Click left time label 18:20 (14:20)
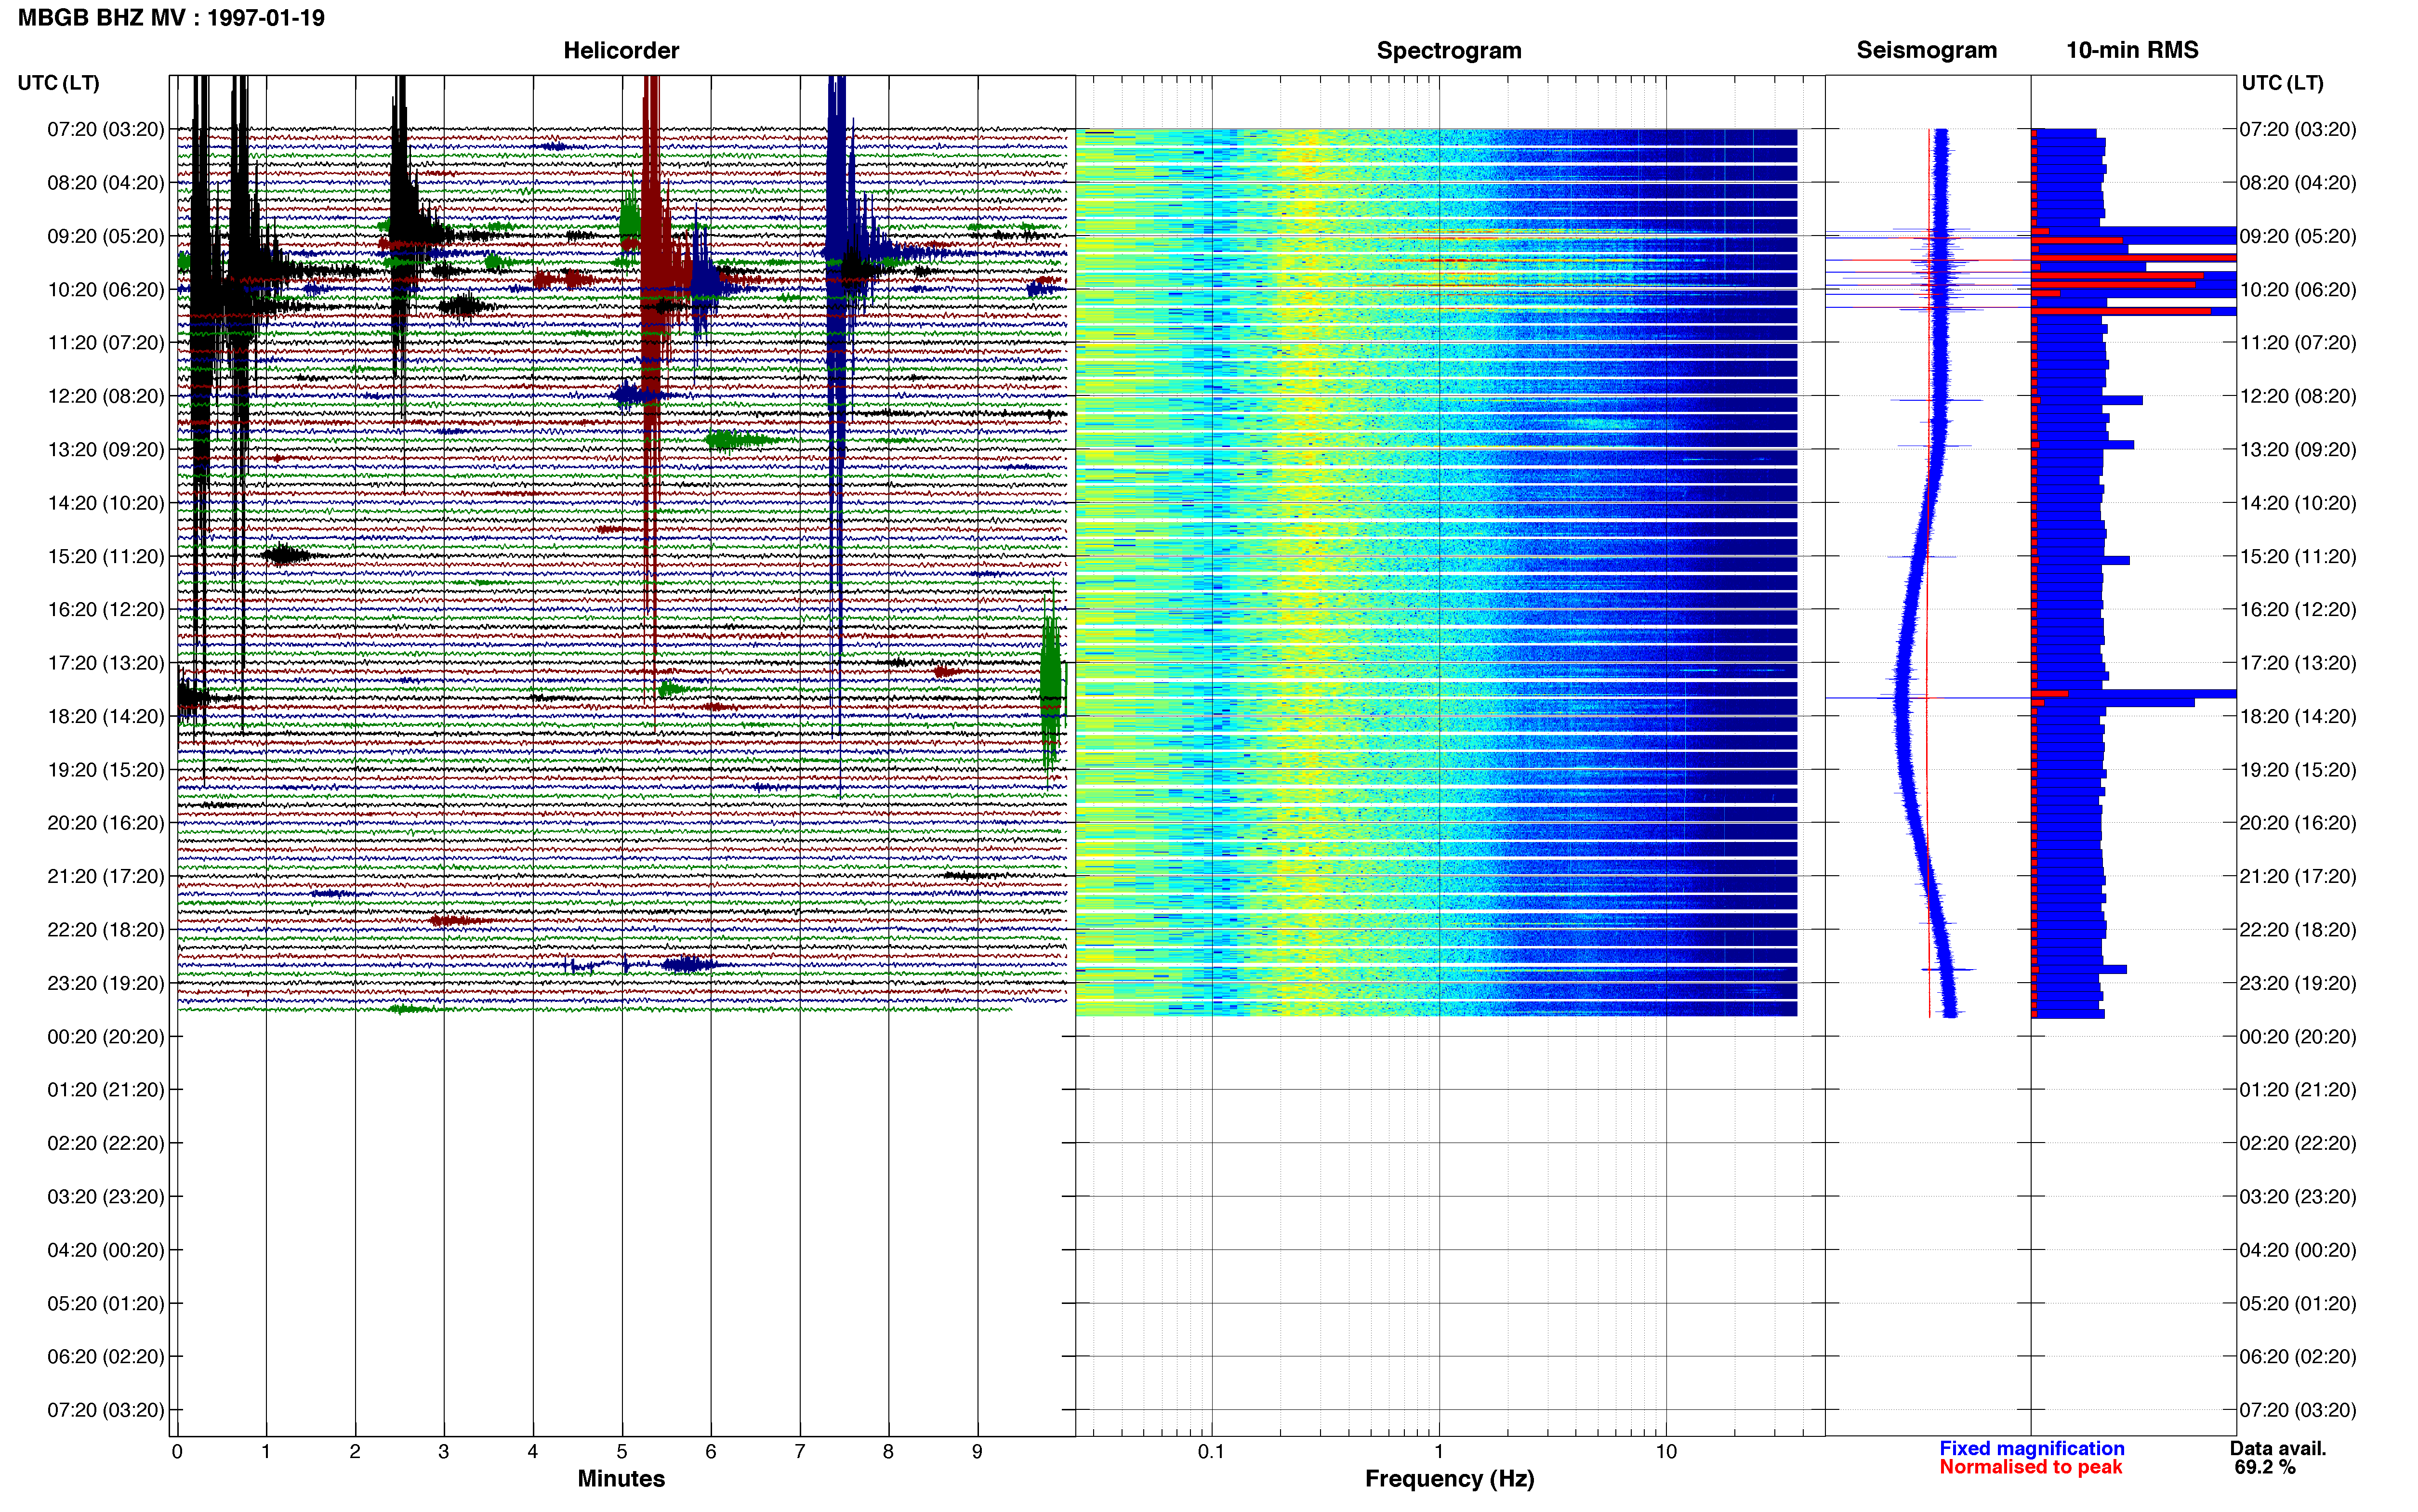The image size is (2418, 1512). (x=106, y=716)
